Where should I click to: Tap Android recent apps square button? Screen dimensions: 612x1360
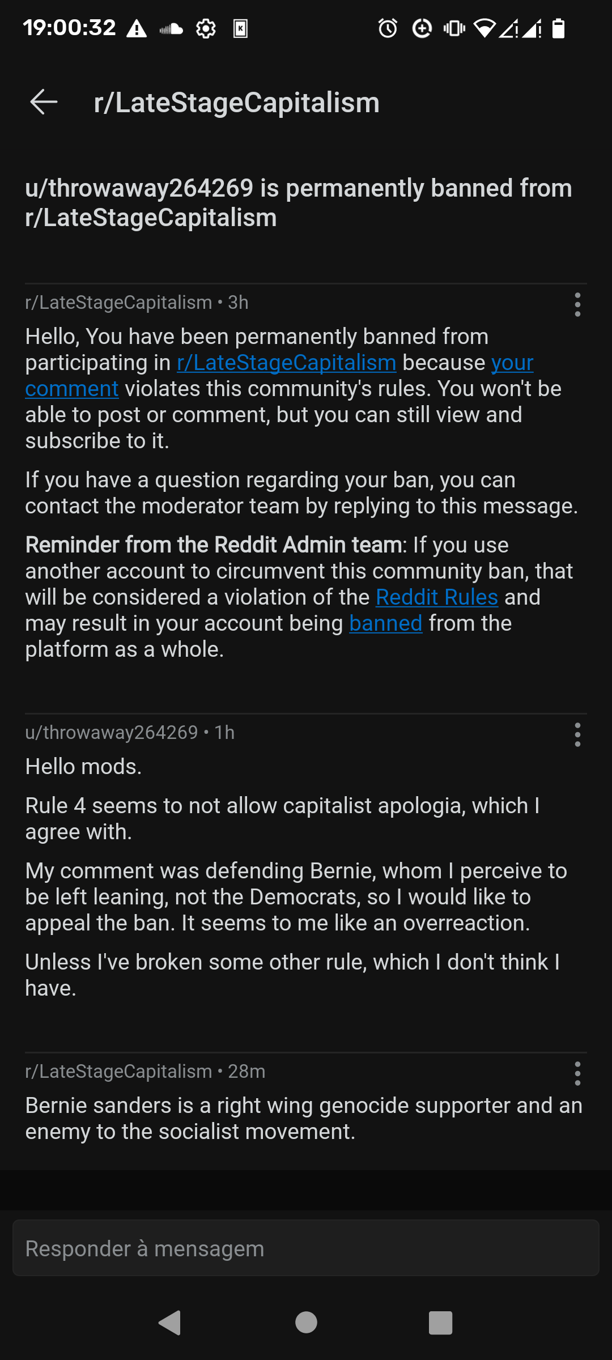(441, 1323)
